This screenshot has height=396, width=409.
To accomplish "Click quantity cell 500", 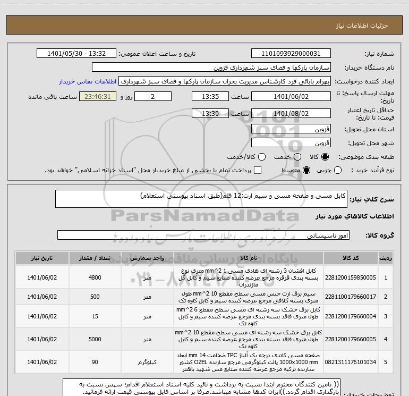I will tap(95, 297).
